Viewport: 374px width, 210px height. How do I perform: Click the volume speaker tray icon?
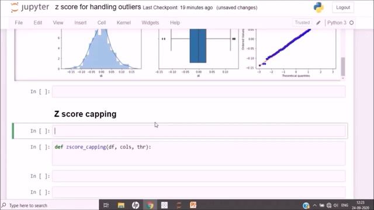(x=336, y=205)
